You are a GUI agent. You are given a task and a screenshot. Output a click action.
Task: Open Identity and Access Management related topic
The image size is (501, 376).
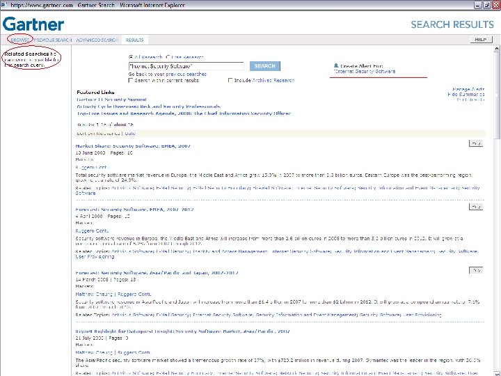[230, 251]
